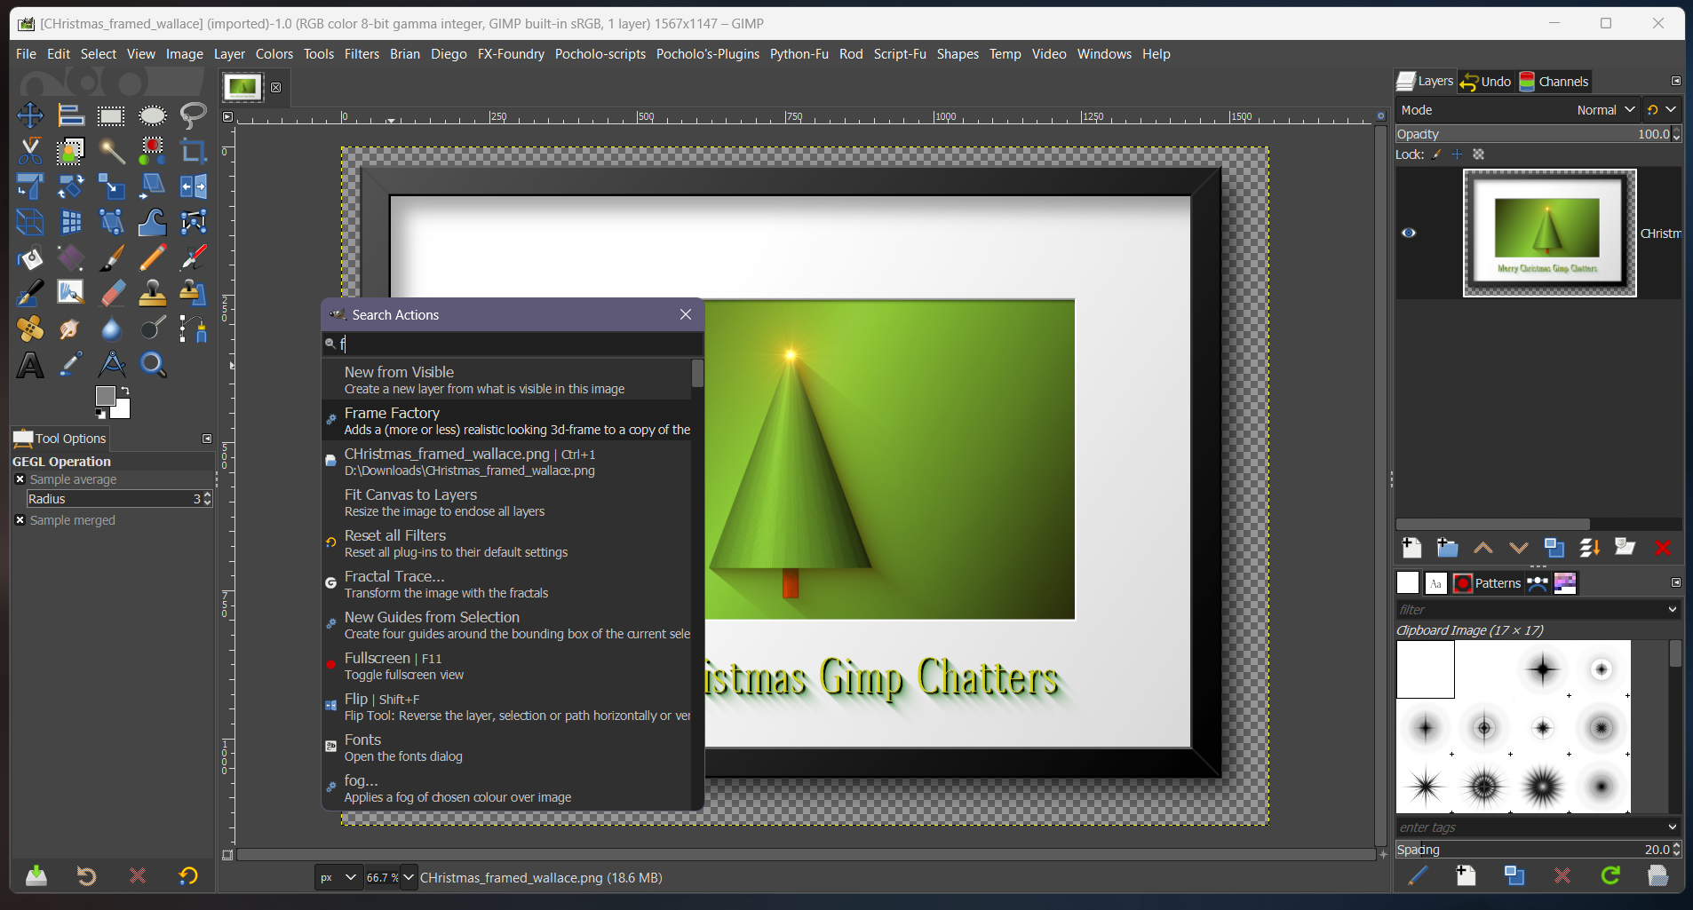Click the foreground color swatch
Viewport: 1693px width, 910px height.
tap(105, 396)
